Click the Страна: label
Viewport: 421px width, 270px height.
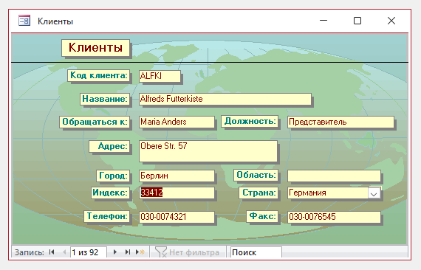pos(259,193)
